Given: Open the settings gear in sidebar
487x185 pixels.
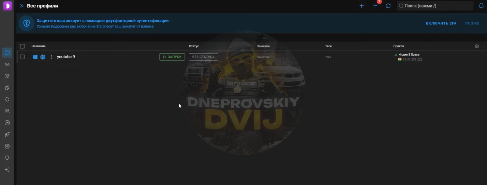Looking at the screenshot, I should [x=7, y=146].
